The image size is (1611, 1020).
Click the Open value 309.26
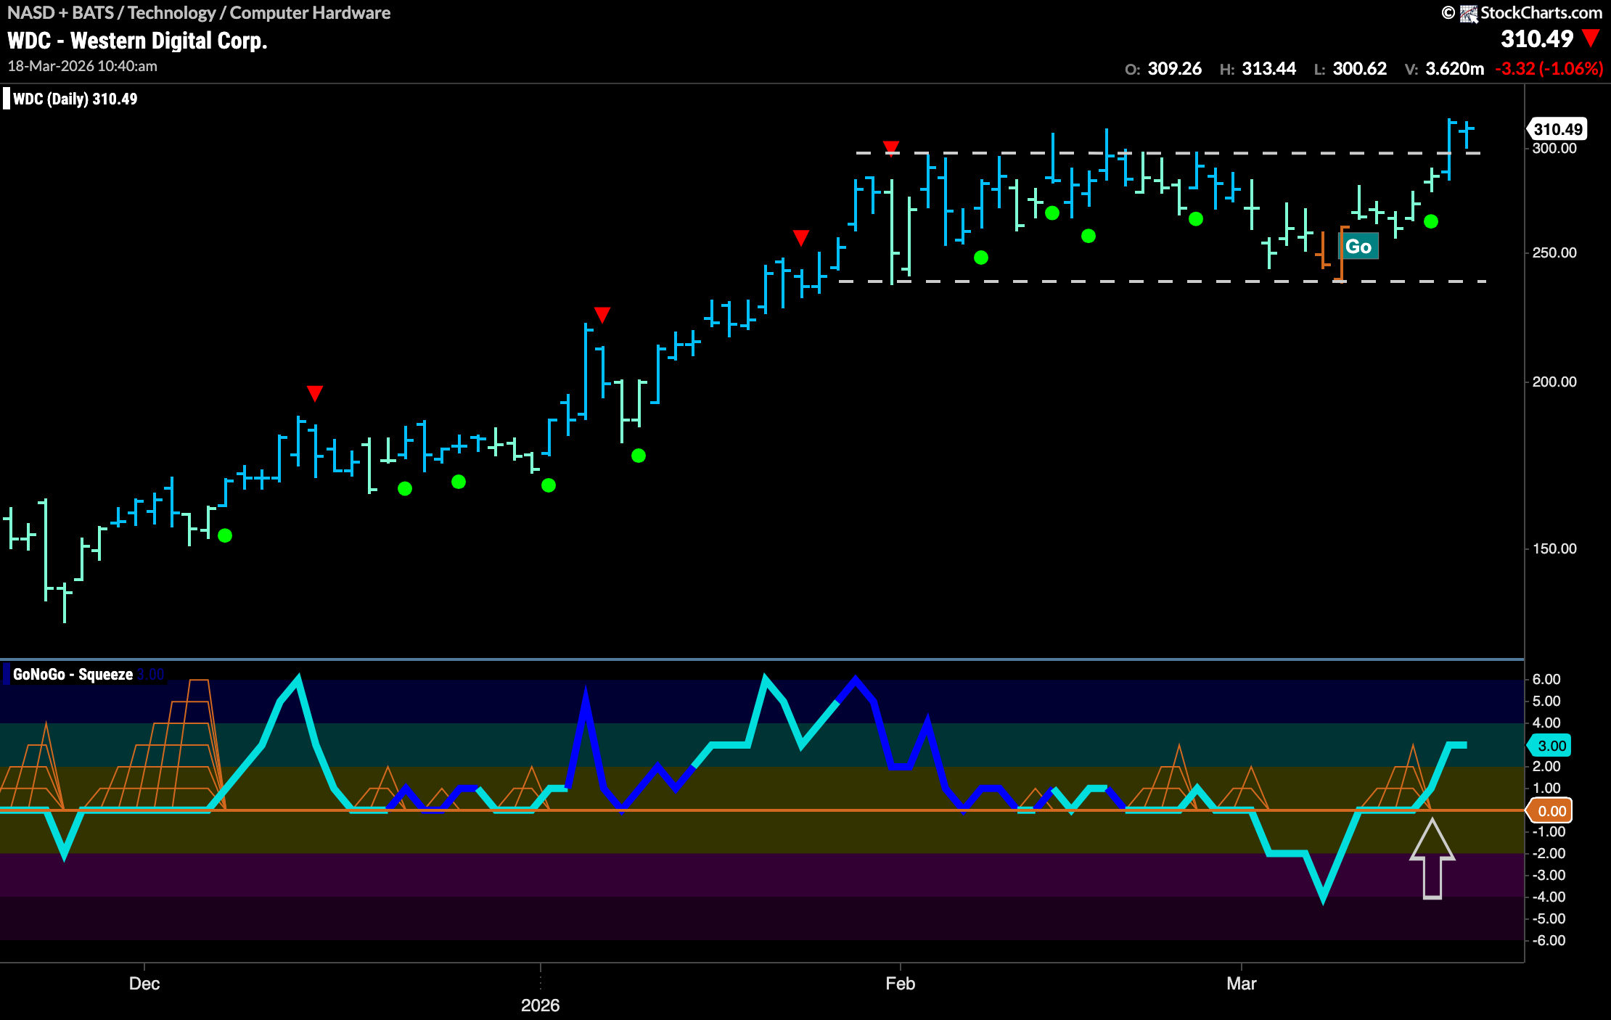click(x=1174, y=69)
